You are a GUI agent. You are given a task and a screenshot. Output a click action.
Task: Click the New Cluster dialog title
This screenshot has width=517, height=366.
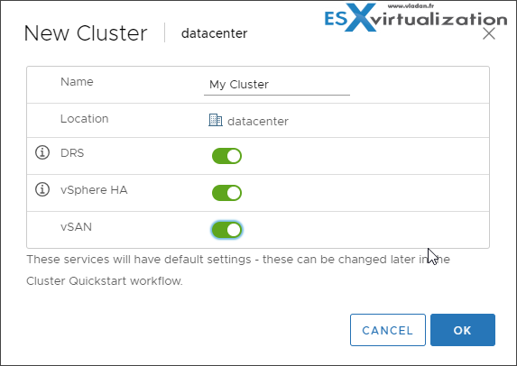pos(86,33)
